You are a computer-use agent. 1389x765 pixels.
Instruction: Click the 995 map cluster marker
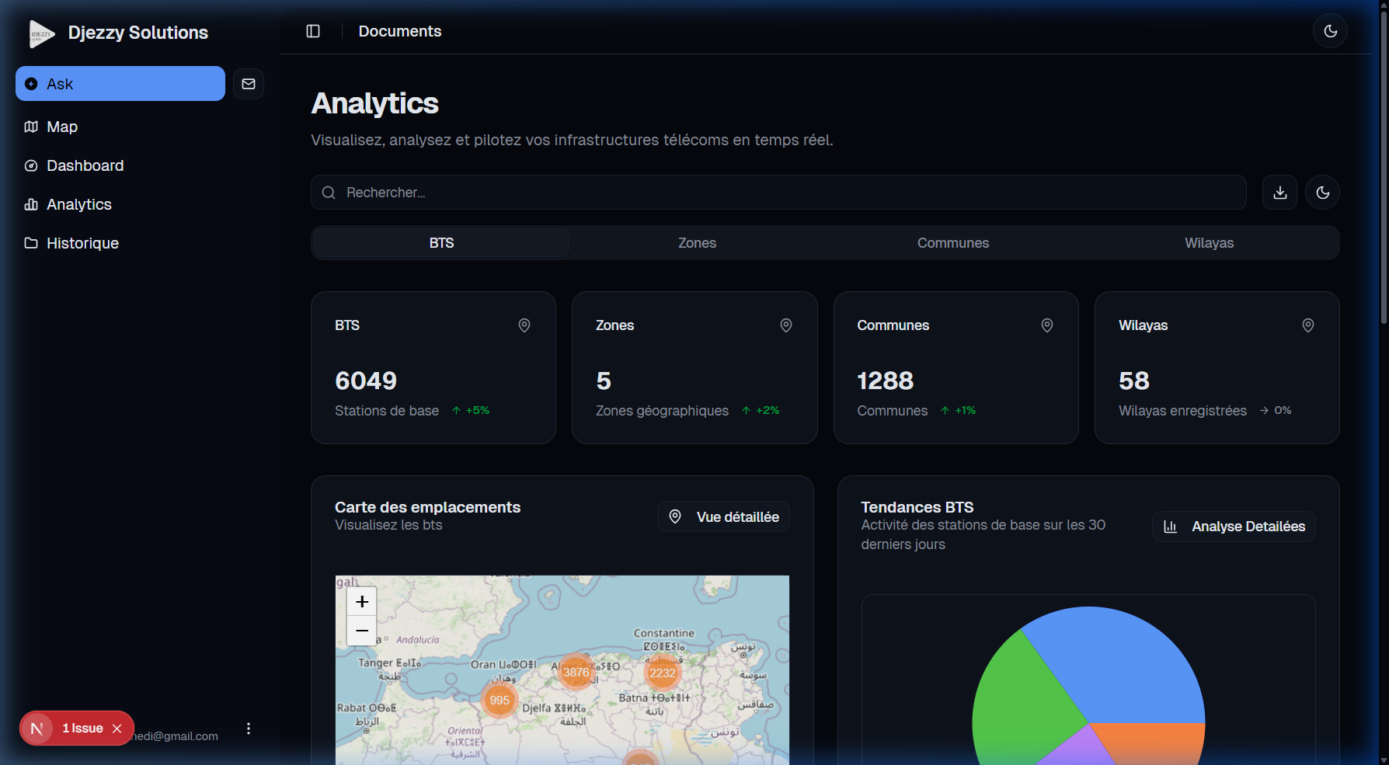[x=500, y=700]
